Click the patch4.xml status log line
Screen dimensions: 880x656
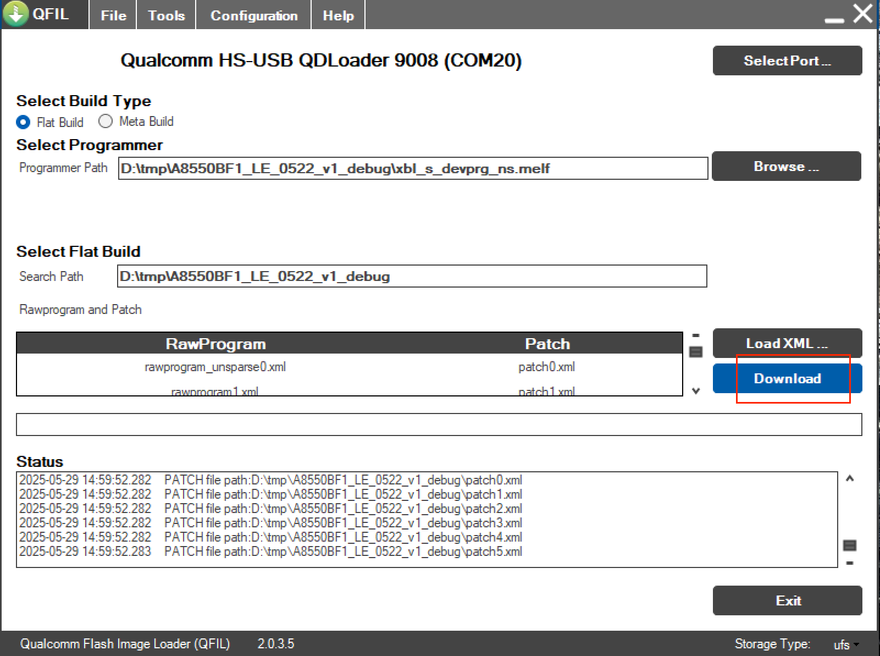pos(270,537)
